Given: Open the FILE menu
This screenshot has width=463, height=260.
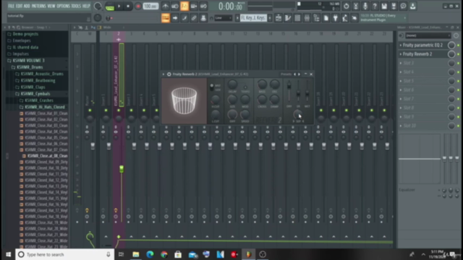Looking at the screenshot, I should point(12,6).
